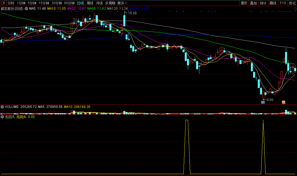
Task: Click volume MA10: 286169.38 value
Action: [77, 107]
